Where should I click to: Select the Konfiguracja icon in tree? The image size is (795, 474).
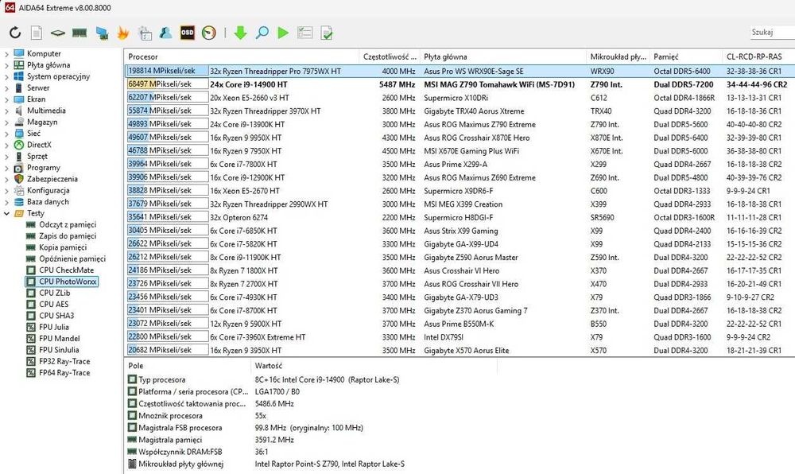pos(19,190)
